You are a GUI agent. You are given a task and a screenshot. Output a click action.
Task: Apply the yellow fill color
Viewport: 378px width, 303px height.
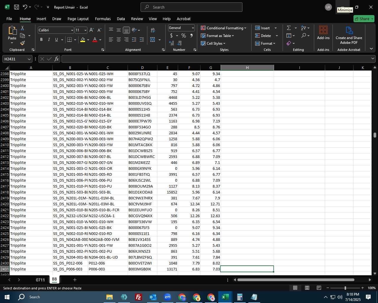click(x=83, y=39)
